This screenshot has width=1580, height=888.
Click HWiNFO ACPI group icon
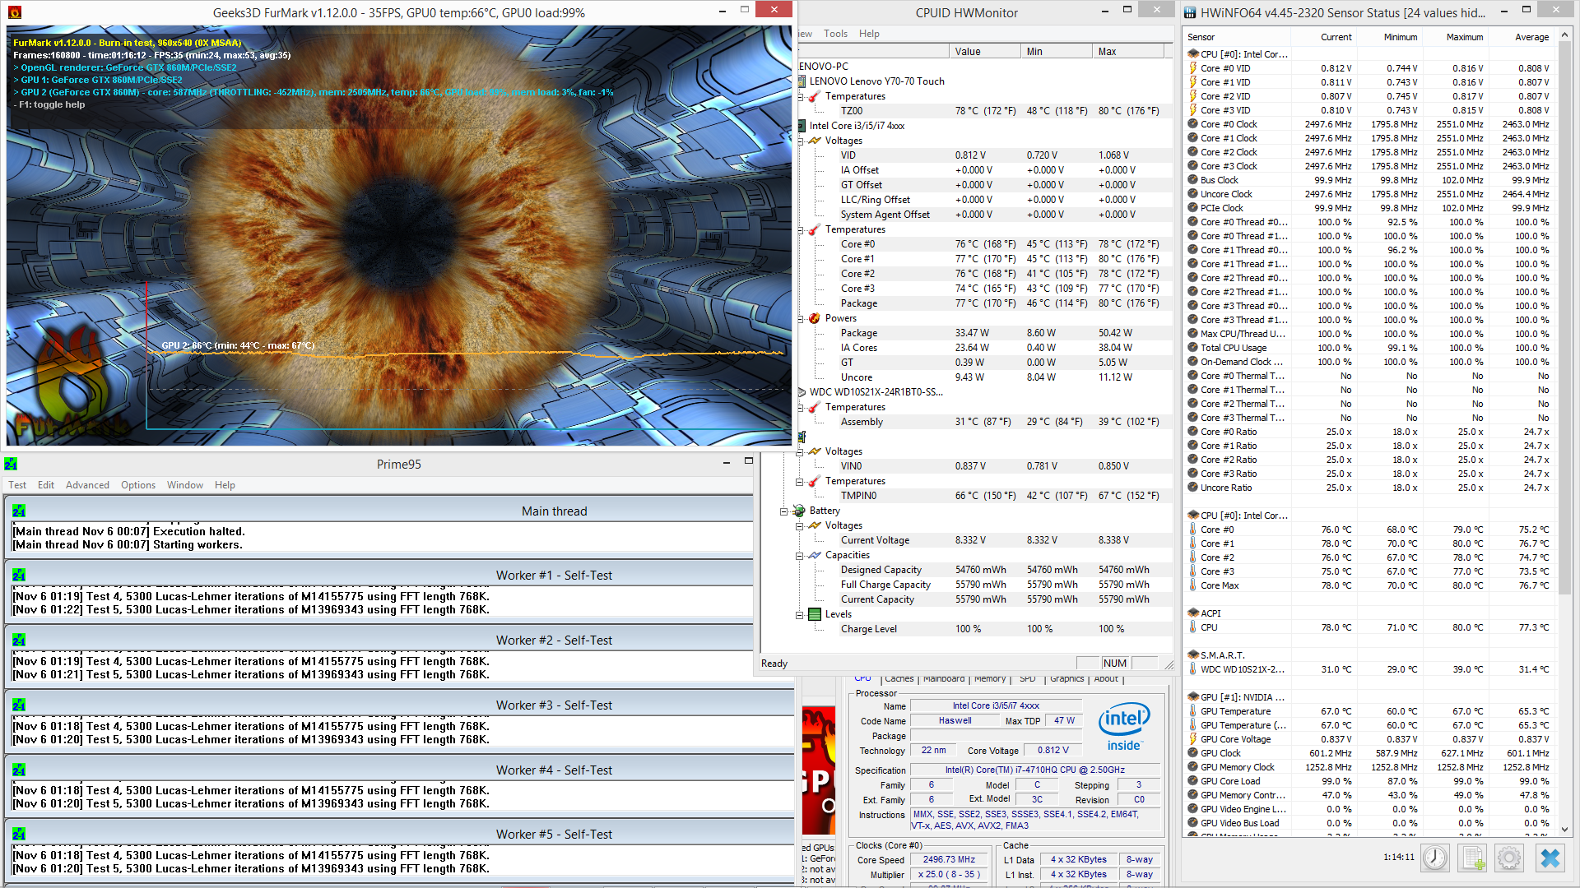[1192, 613]
